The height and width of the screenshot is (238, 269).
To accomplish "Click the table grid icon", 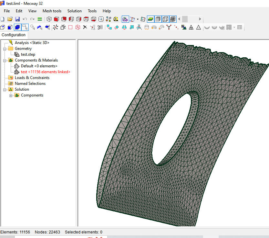I will [240, 28].
